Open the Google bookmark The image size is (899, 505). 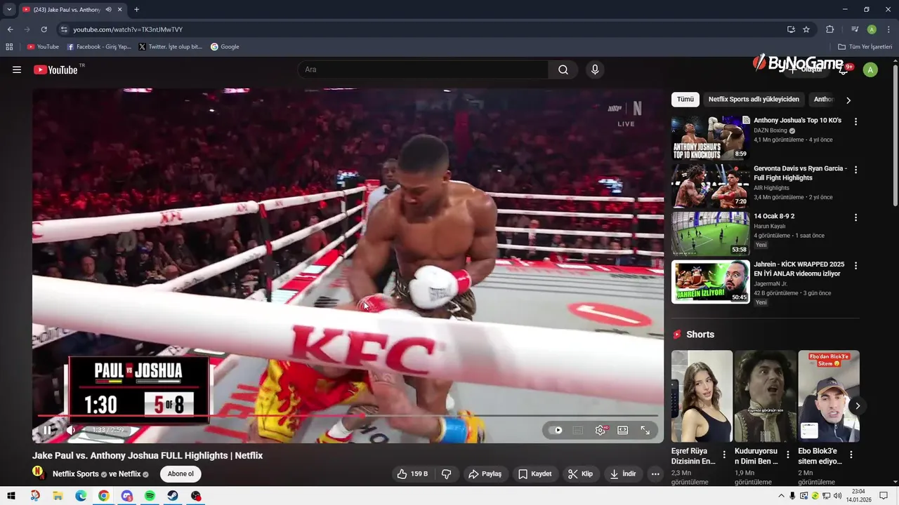click(x=225, y=47)
